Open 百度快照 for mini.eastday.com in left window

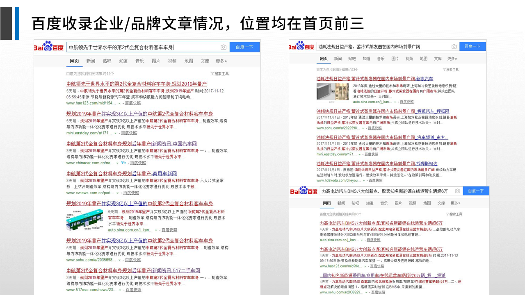tap(129, 133)
